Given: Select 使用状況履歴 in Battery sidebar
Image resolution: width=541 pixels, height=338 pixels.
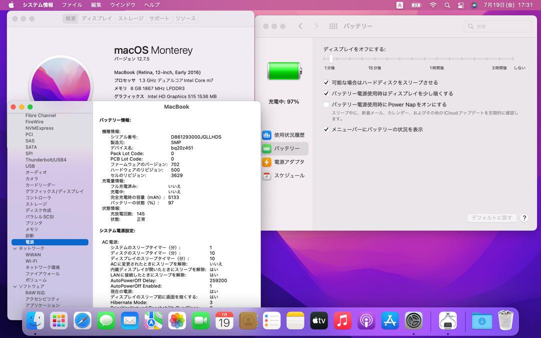Looking at the screenshot, I should click(285, 135).
